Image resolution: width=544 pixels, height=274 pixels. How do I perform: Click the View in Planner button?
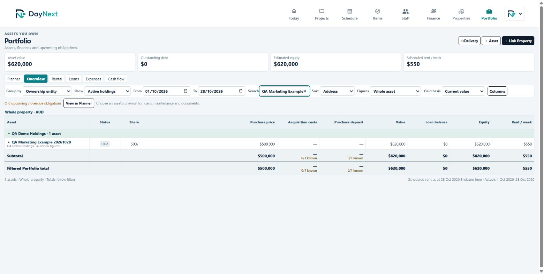(79, 103)
